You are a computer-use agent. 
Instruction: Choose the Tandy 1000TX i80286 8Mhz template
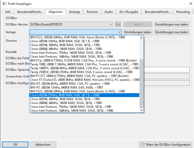[x=85, y=68]
